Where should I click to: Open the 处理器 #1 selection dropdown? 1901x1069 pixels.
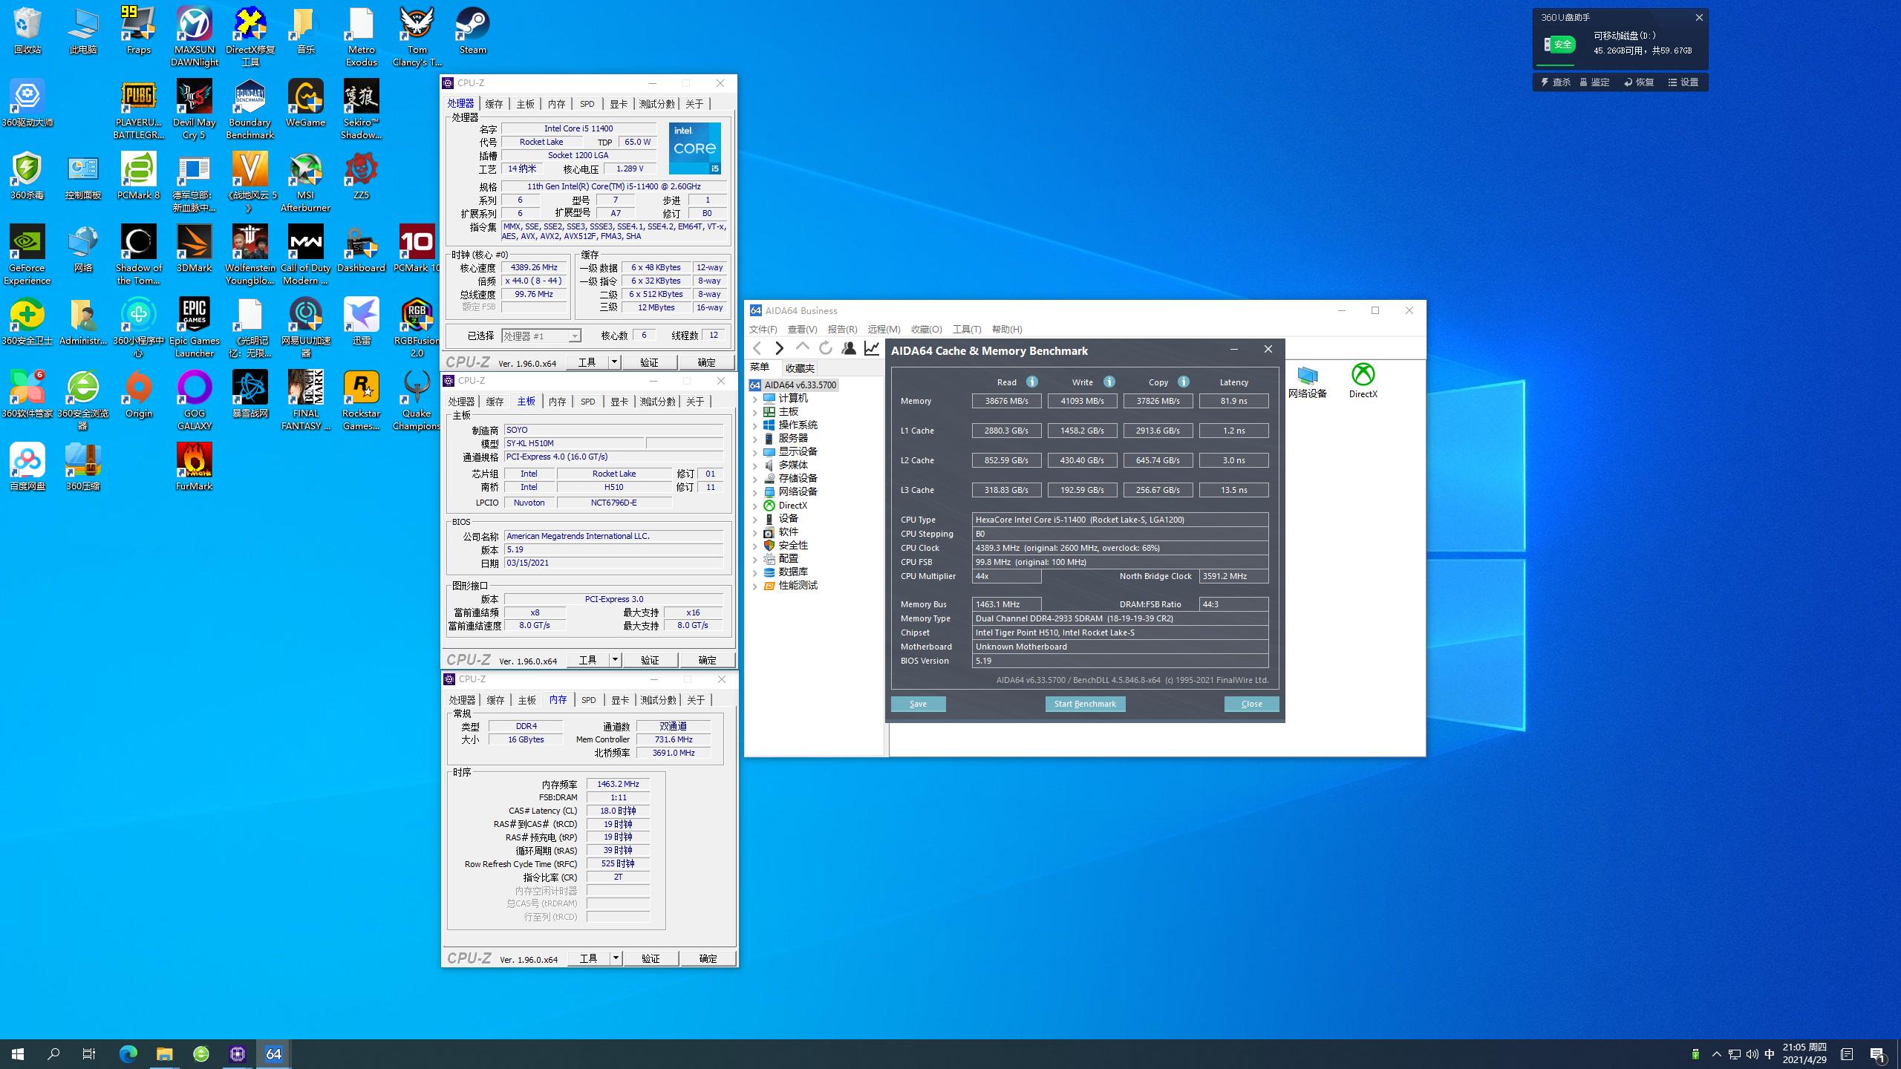point(541,336)
